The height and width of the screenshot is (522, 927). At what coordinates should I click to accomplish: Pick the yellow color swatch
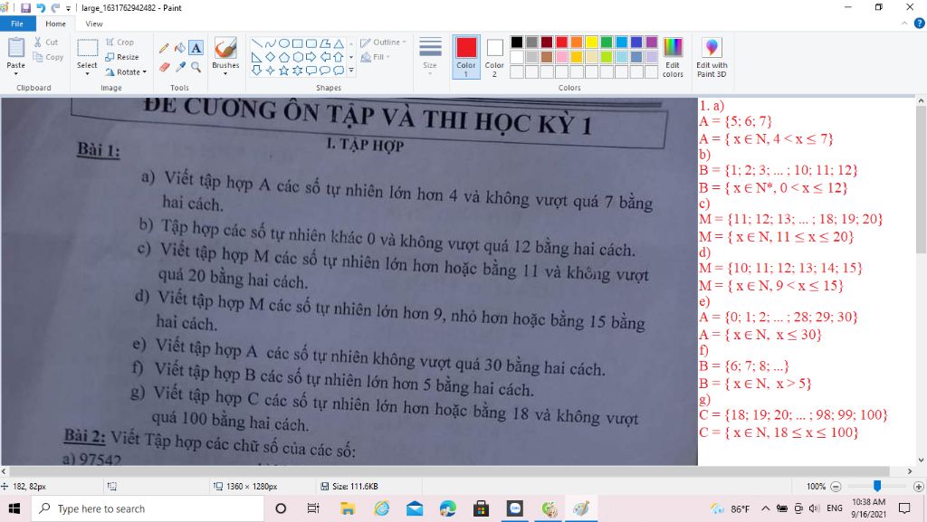point(591,42)
